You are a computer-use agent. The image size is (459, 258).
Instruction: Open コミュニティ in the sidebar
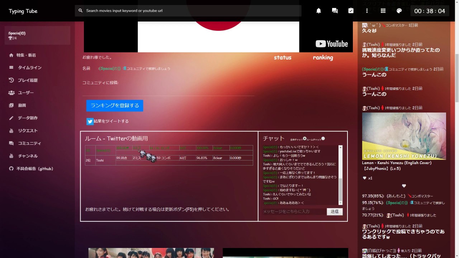coord(29,143)
